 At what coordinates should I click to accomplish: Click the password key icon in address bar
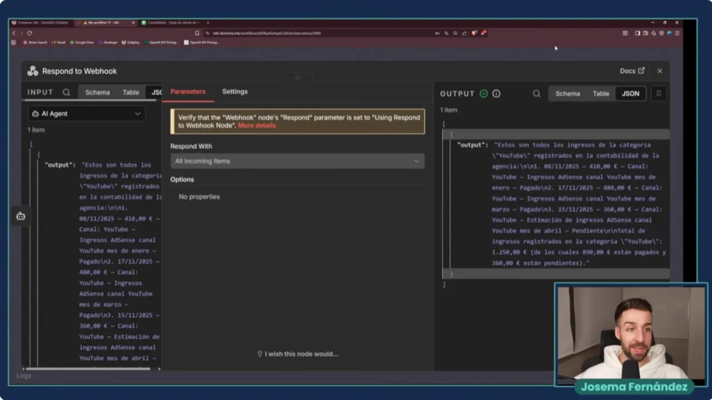[437, 33]
